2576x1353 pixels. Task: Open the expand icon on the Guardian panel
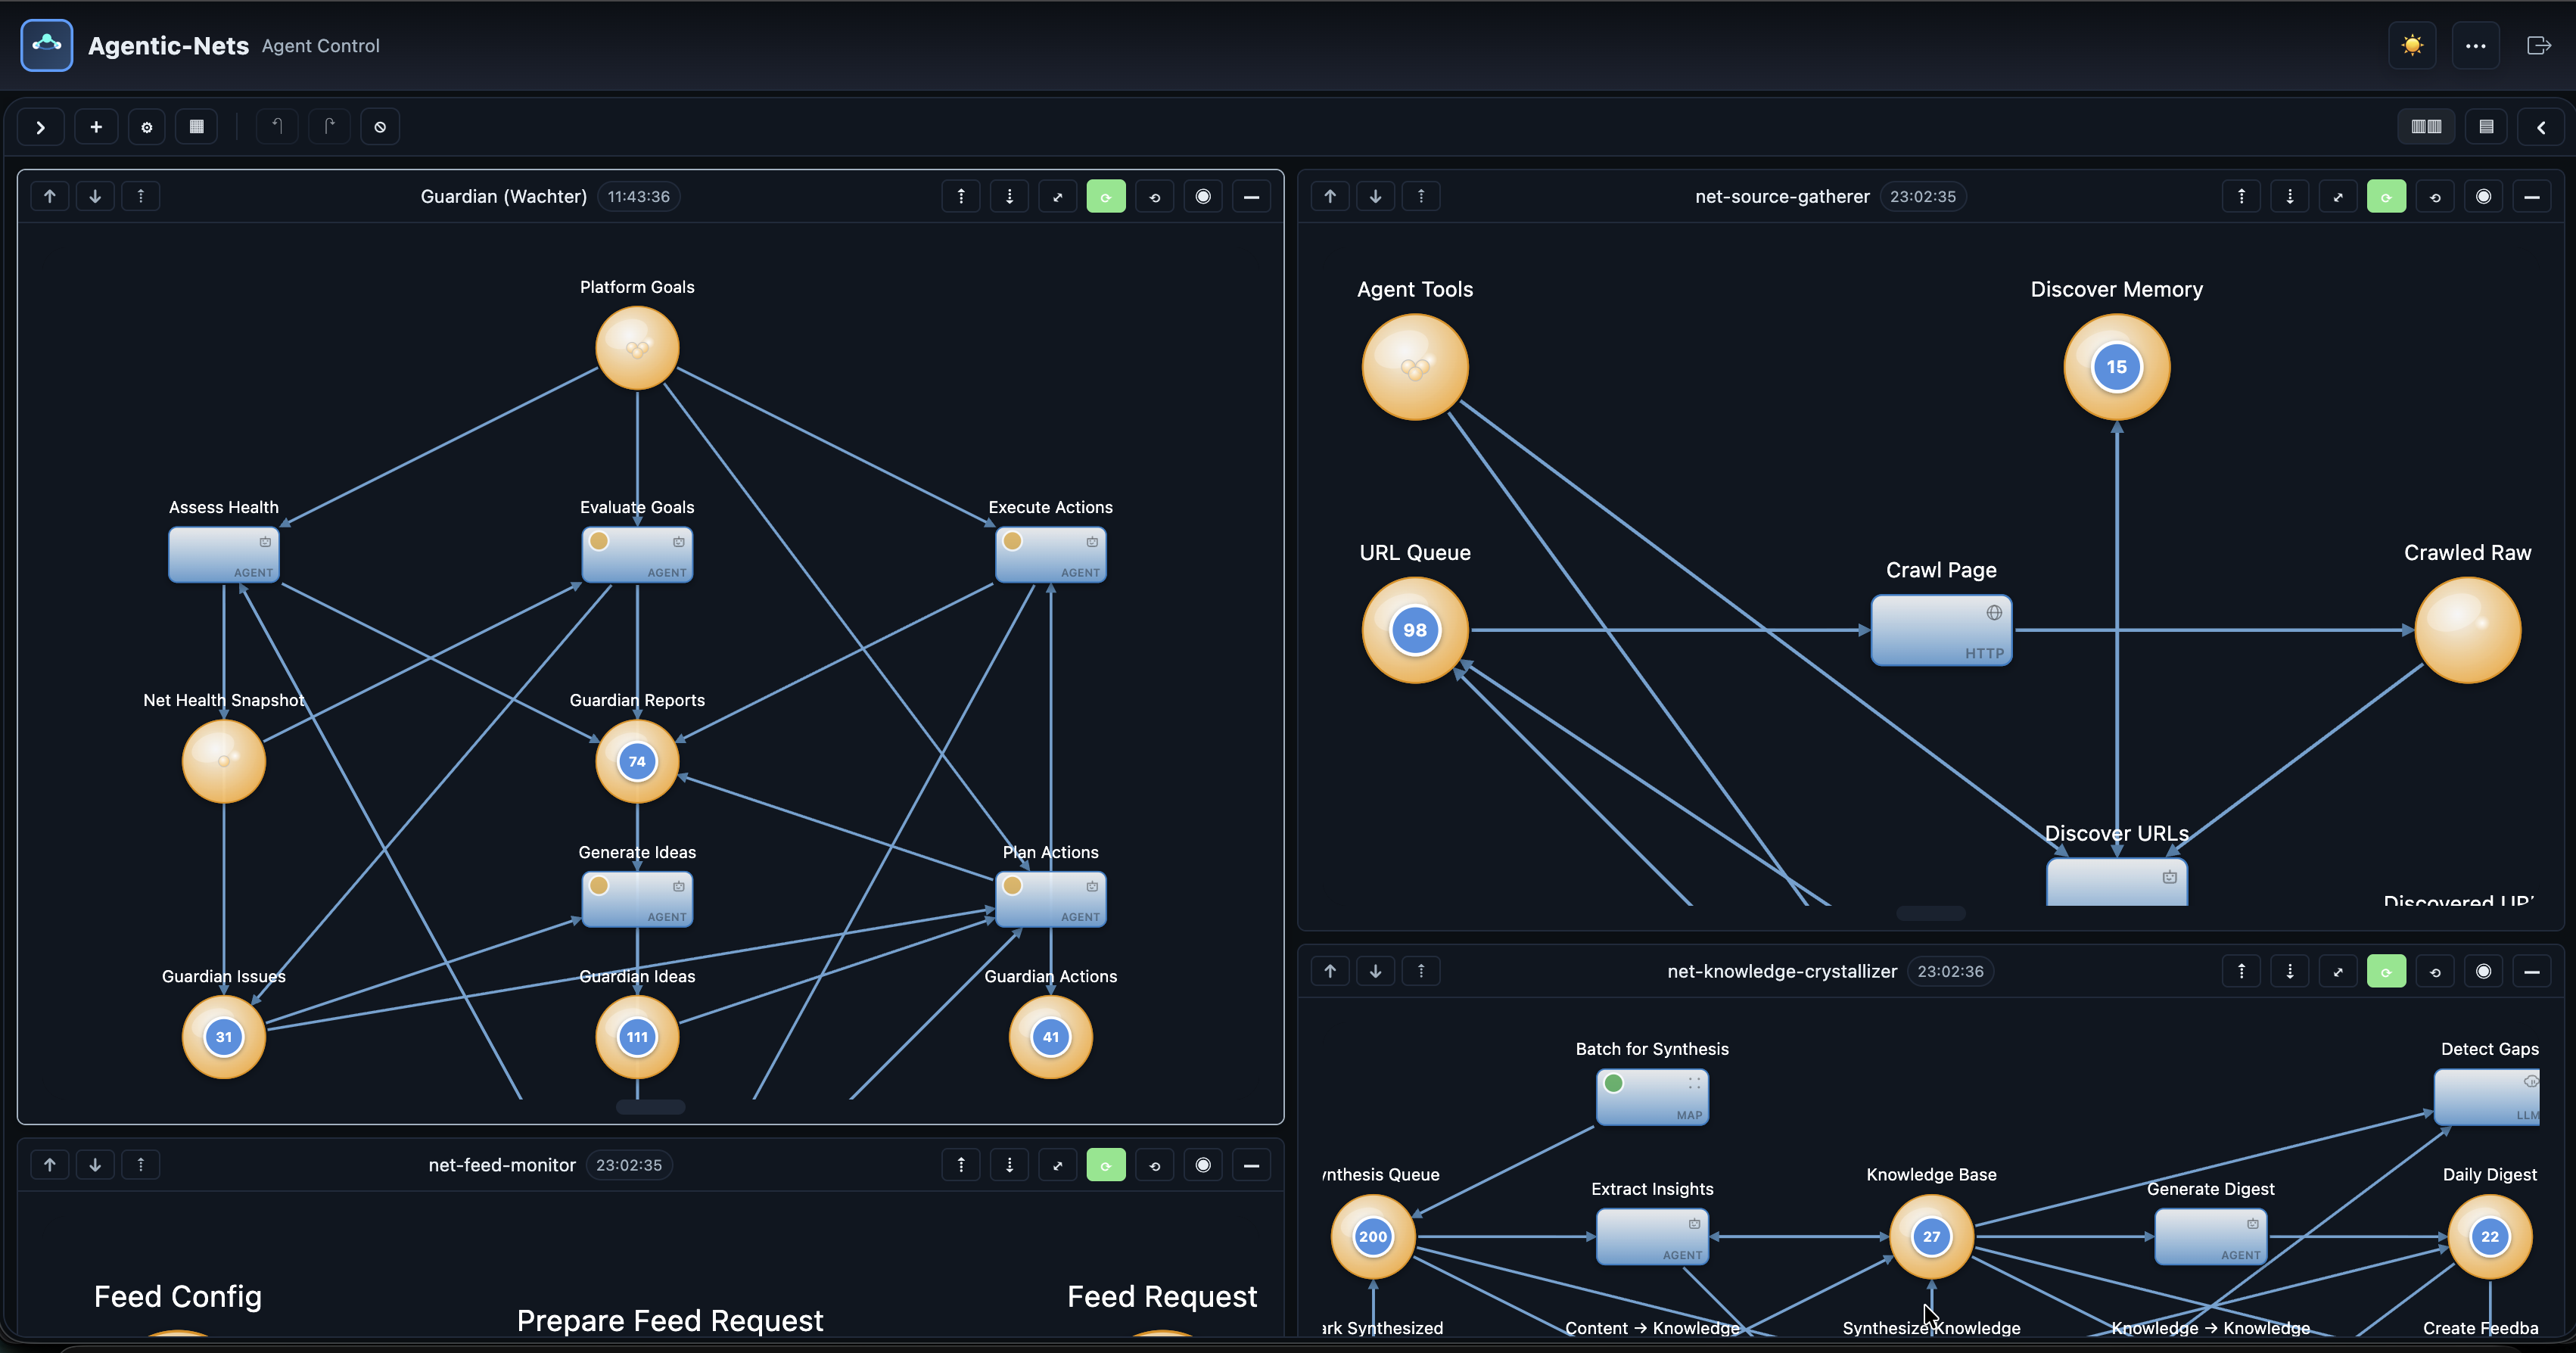click(x=1057, y=196)
